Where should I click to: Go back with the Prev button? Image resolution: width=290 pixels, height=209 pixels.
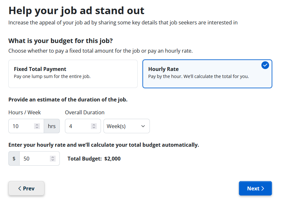(26, 188)
